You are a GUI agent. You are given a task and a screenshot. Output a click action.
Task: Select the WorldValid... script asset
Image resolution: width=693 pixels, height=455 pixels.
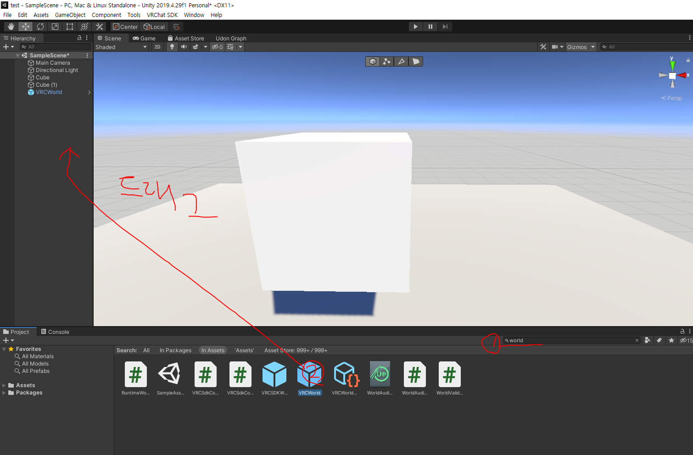pyautogui.click(x=449, y=378)
